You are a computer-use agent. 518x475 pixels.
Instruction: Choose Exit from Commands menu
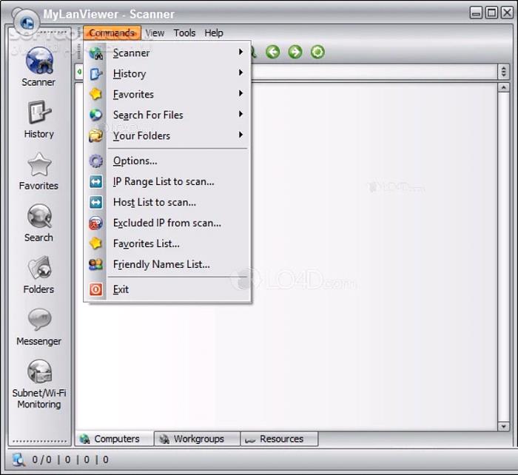click(x=167, y=289)
